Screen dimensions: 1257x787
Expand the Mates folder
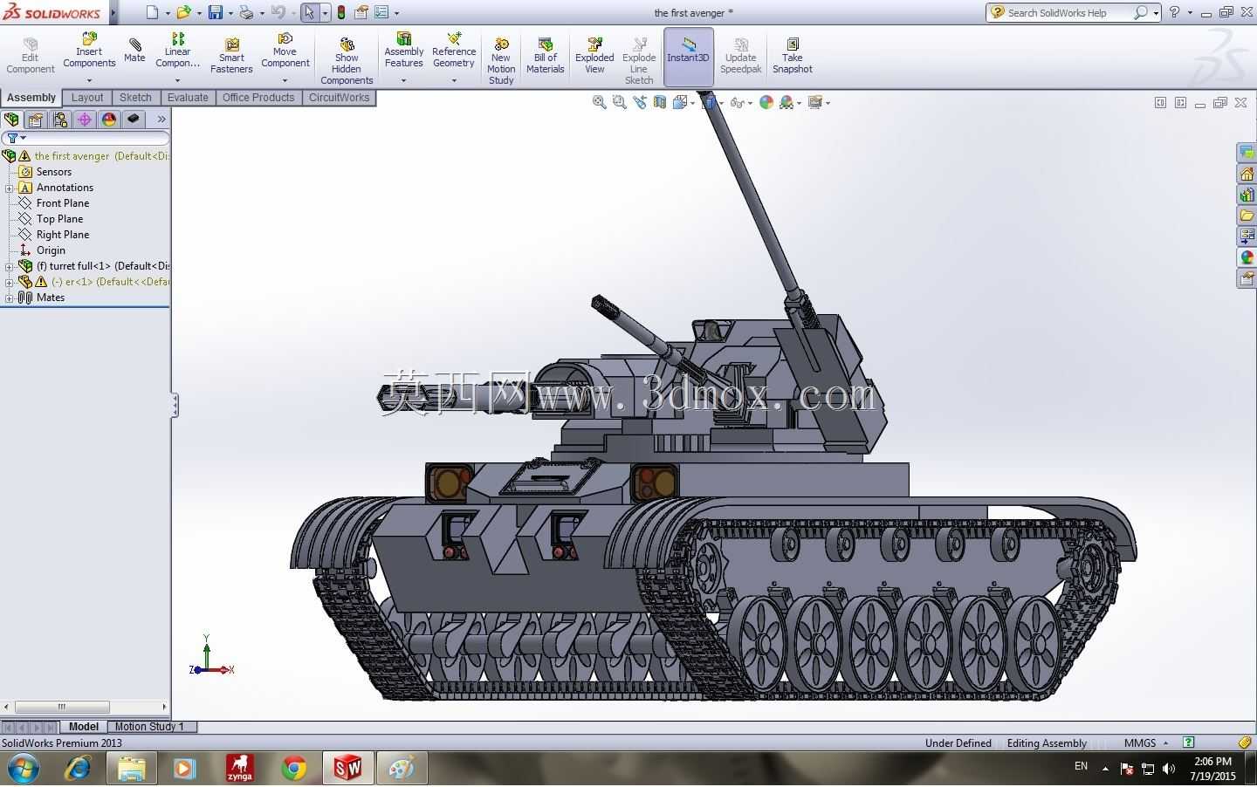point(9,298)
